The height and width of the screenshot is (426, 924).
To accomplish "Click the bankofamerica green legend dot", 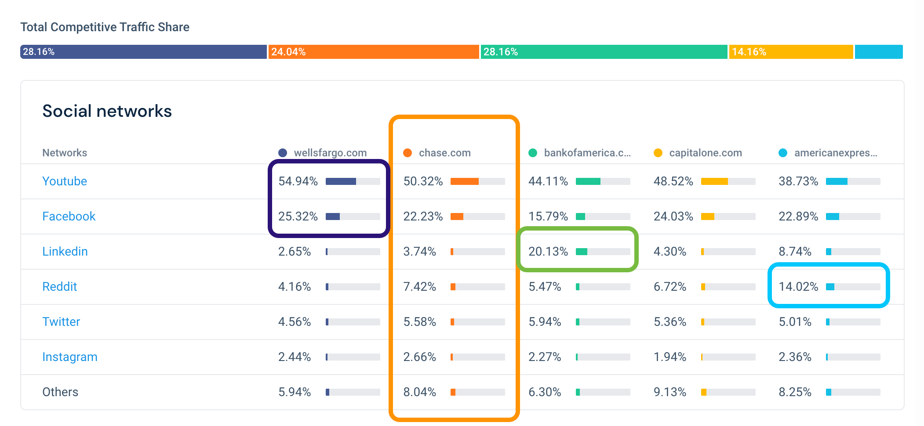I will click(x=533, y=153).
